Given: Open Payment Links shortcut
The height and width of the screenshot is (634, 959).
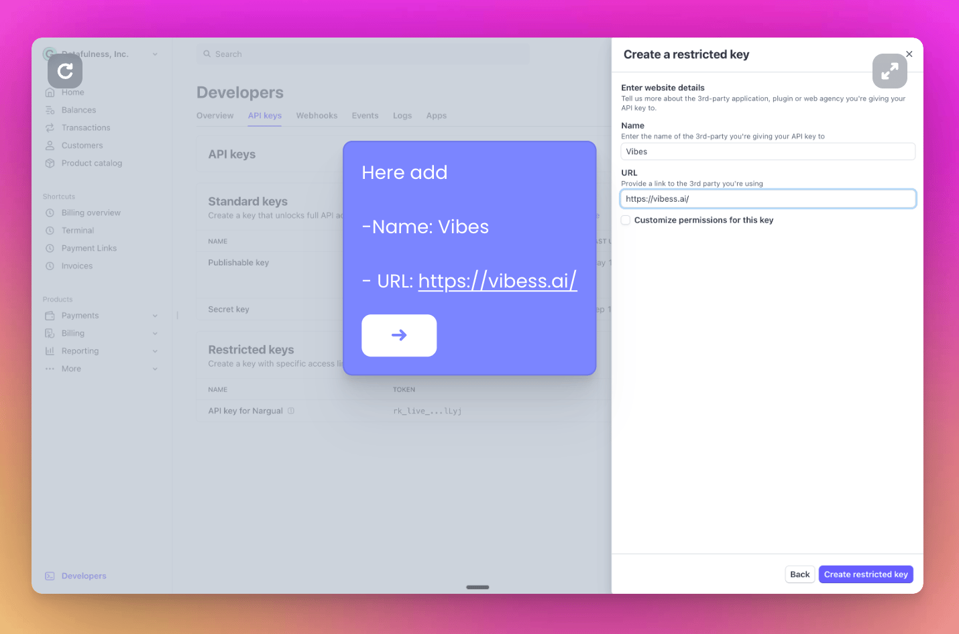Looking at the screenshot, I should [x=89, y=249].
